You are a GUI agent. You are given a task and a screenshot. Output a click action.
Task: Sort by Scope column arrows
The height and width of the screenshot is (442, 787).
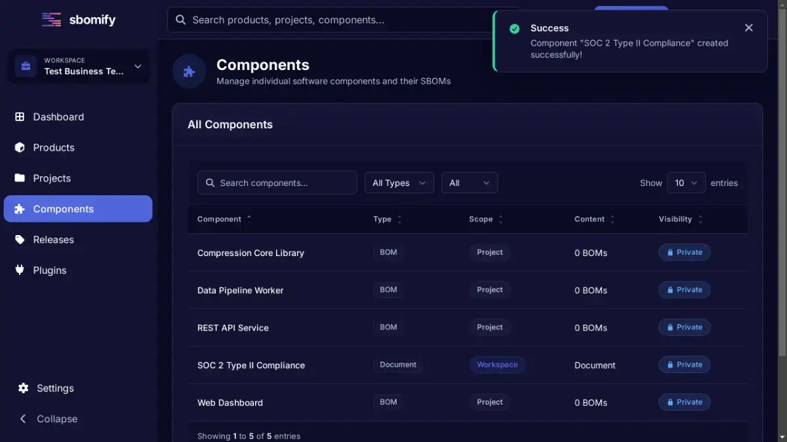coord(500,219)
